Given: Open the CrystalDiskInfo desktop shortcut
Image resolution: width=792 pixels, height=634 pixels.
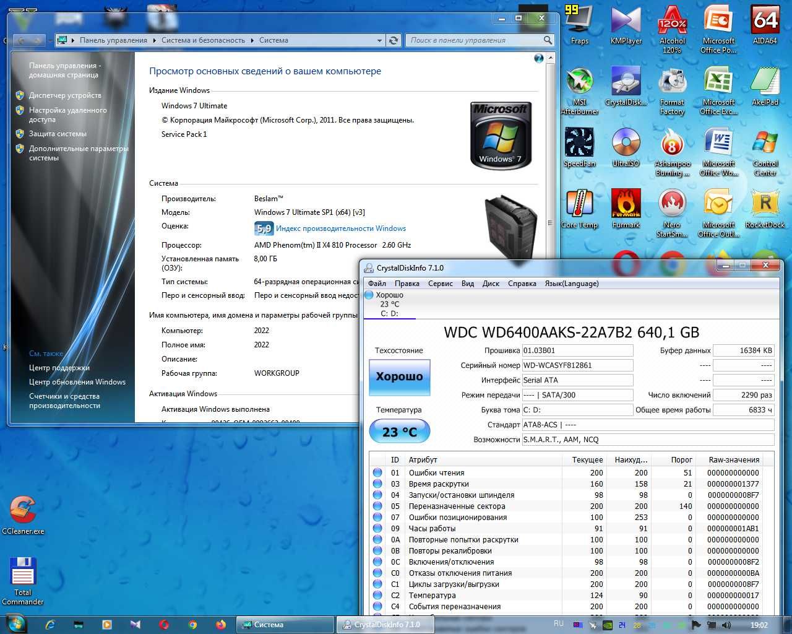Looking at the screenshot, I should (x=626, y=86).
